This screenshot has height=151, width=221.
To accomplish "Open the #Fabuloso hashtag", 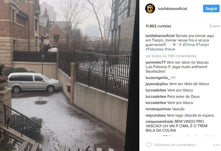I will coord(155,49).
